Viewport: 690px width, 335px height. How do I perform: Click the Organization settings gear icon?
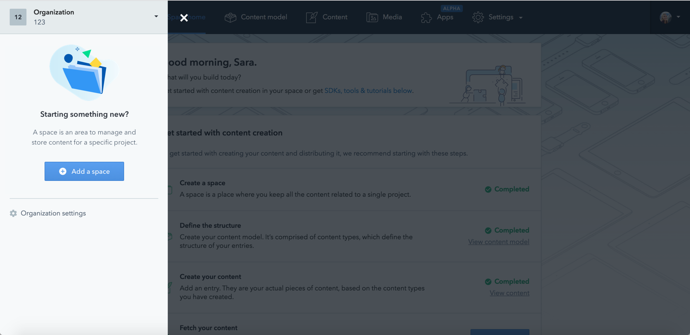coord(13,213)
